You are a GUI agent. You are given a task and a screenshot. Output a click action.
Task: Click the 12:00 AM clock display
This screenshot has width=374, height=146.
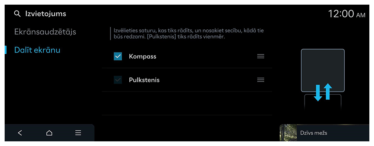click(x=347, y=14)
